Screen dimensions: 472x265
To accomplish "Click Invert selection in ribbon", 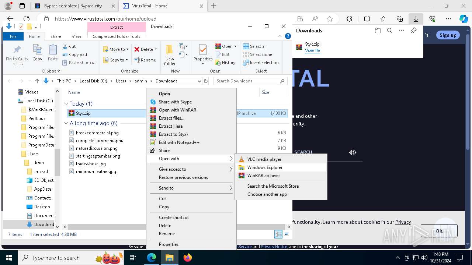I will click(x=261, y=63).
